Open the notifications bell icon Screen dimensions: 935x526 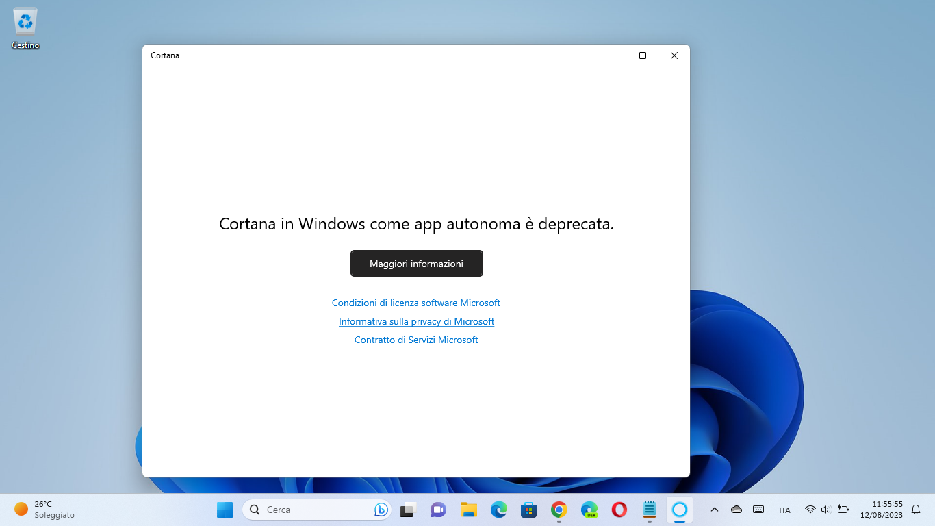[x=916, y=510]
